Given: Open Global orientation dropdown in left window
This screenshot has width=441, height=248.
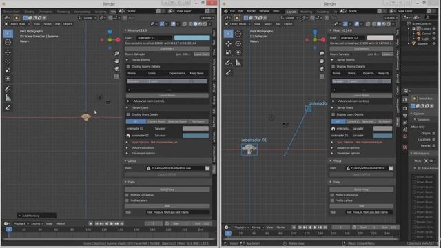Looking at the screenshot, I should (88, 18).
